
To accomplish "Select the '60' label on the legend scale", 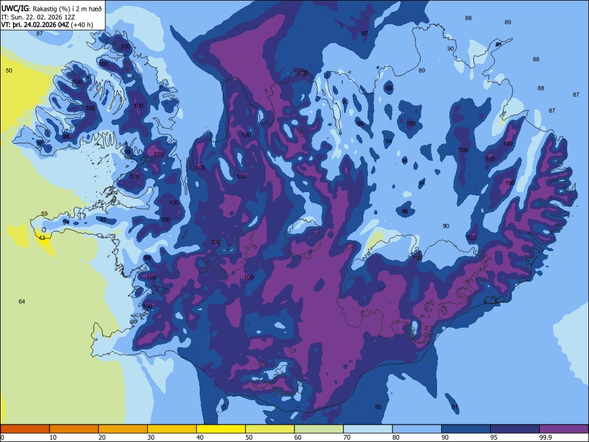I will [x=298, y=437].
